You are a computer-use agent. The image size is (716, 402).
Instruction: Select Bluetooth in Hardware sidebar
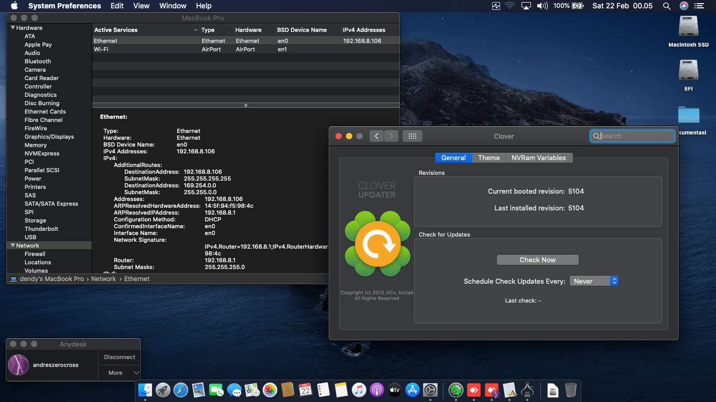coord(38,61)
